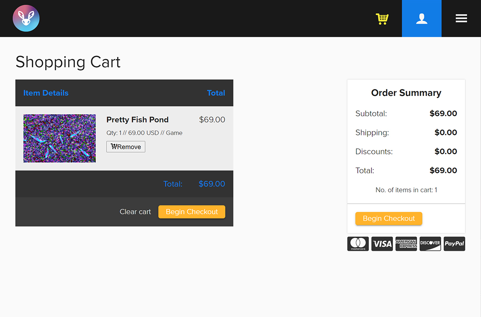The width and height of the screenshot is (481, 317).
Task: Click the Order Summary heading
Action: [406, 93]
